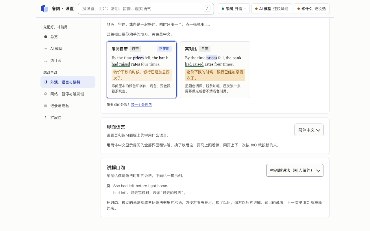Click the 想改再改 sidebar group label
Image resolution: width=370 pixels, height=231 pixels.
[50, 72]
